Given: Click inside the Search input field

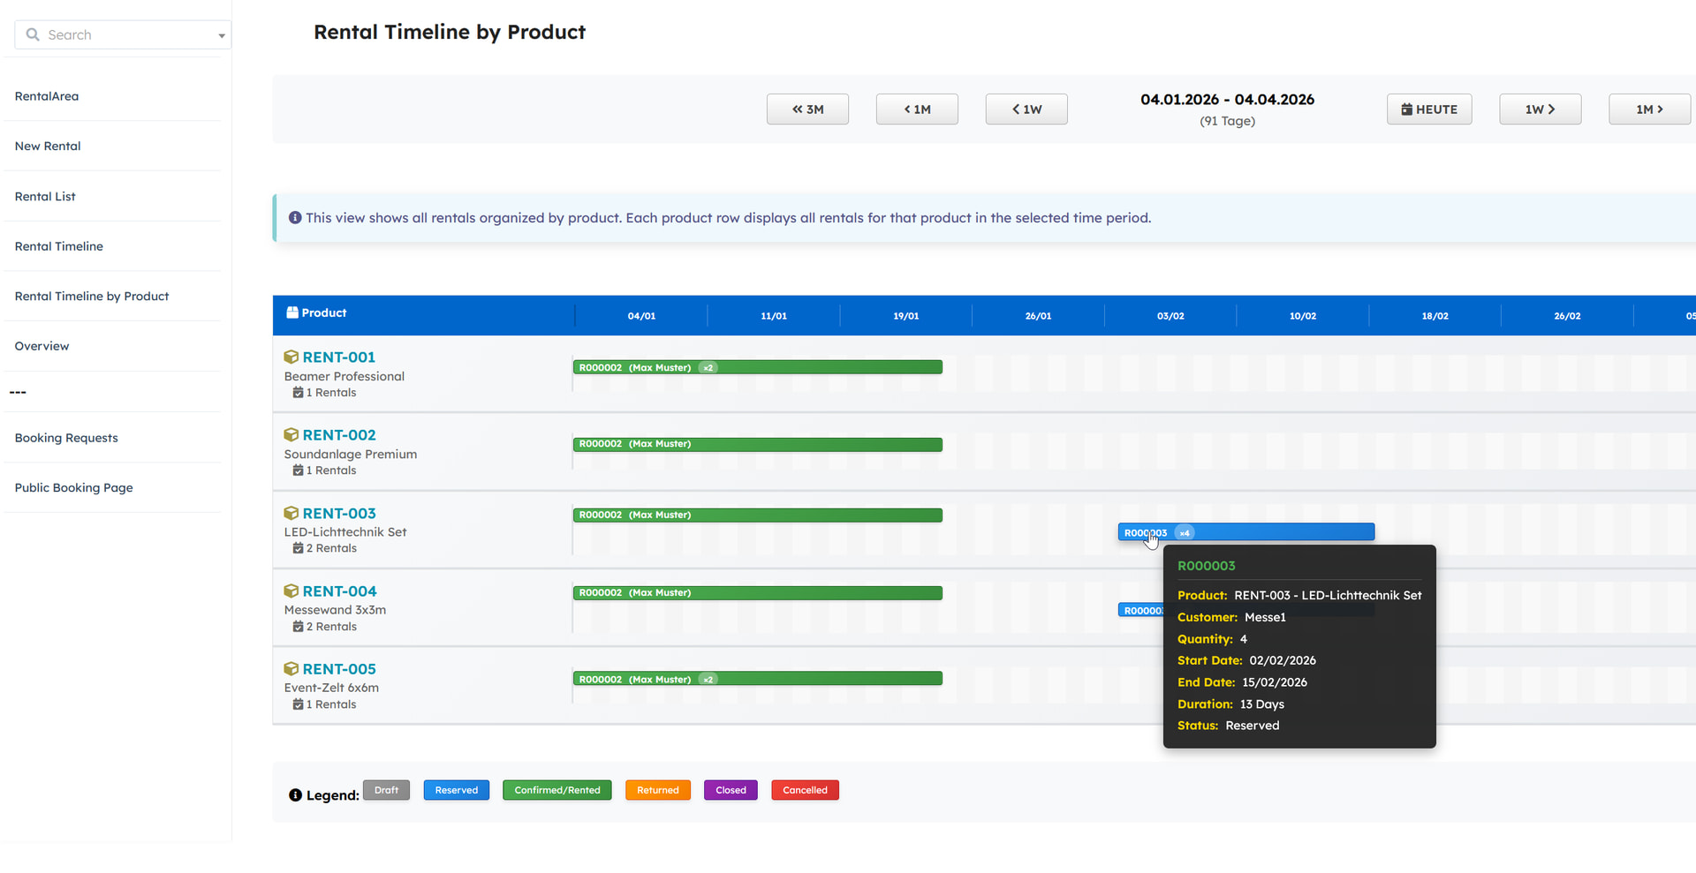Looking at the screenshot, I should 124,35.
